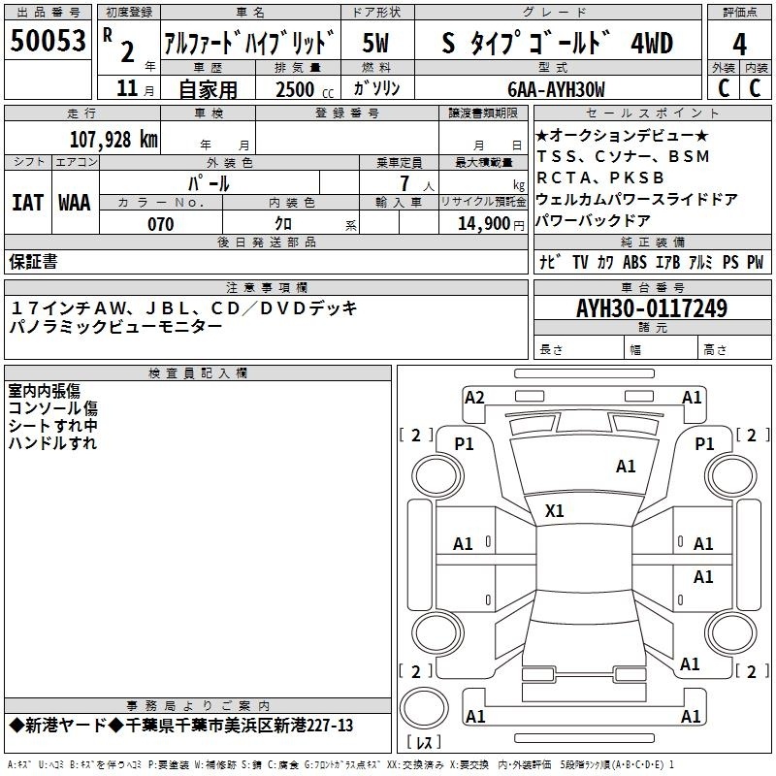776x776 pixels.
Task: Click the model code 6AA-AYH30W
Action: (x=556, y=89)
